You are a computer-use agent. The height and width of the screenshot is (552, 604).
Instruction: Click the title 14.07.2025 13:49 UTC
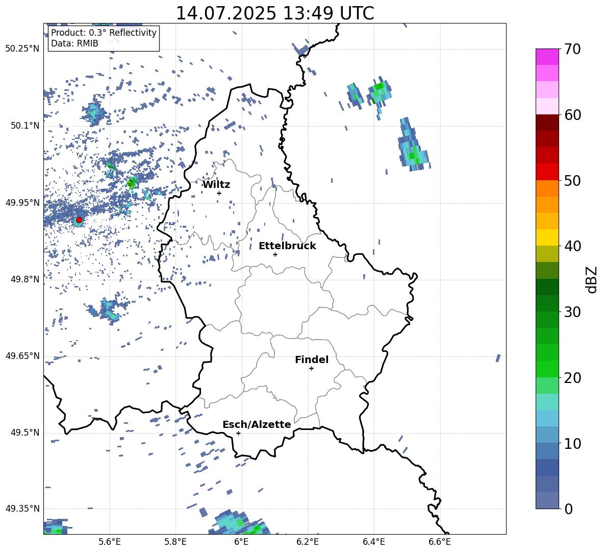click(275, 13)
